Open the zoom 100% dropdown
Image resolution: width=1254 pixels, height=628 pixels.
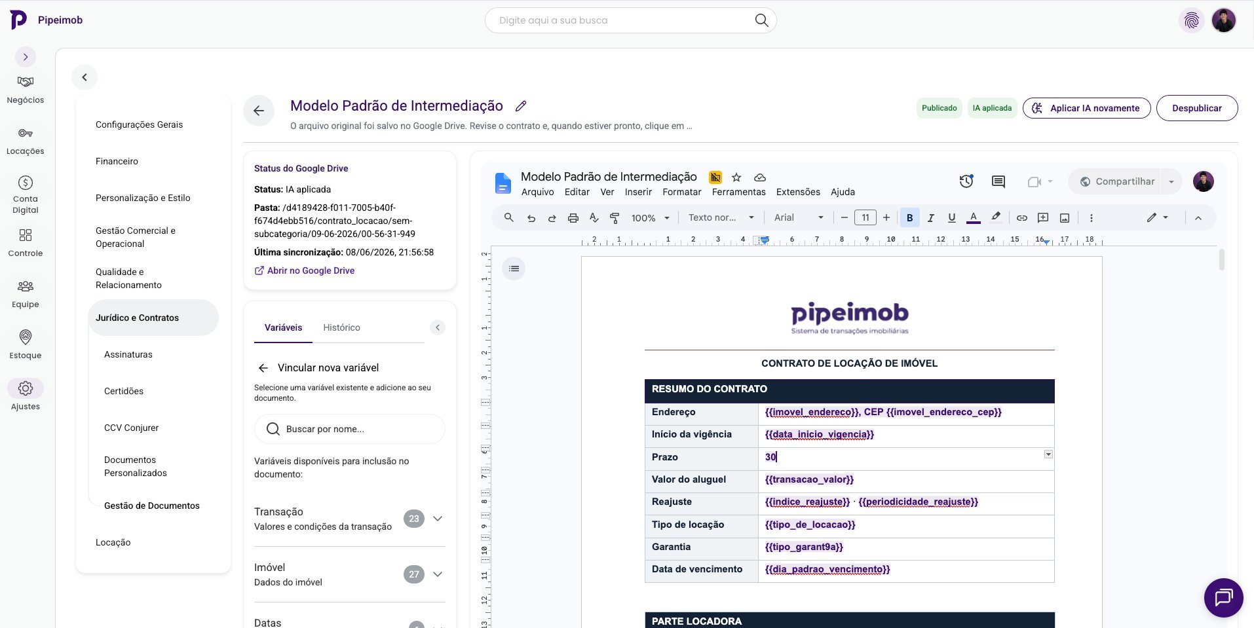(x=650, y=218)
